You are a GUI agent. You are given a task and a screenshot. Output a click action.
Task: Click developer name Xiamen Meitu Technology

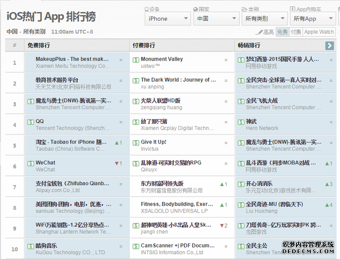click(x=73, y=66)
